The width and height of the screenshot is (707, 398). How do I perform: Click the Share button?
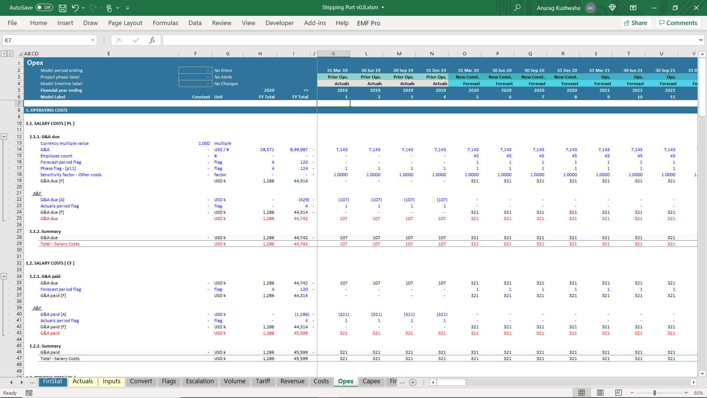[636, 23]
